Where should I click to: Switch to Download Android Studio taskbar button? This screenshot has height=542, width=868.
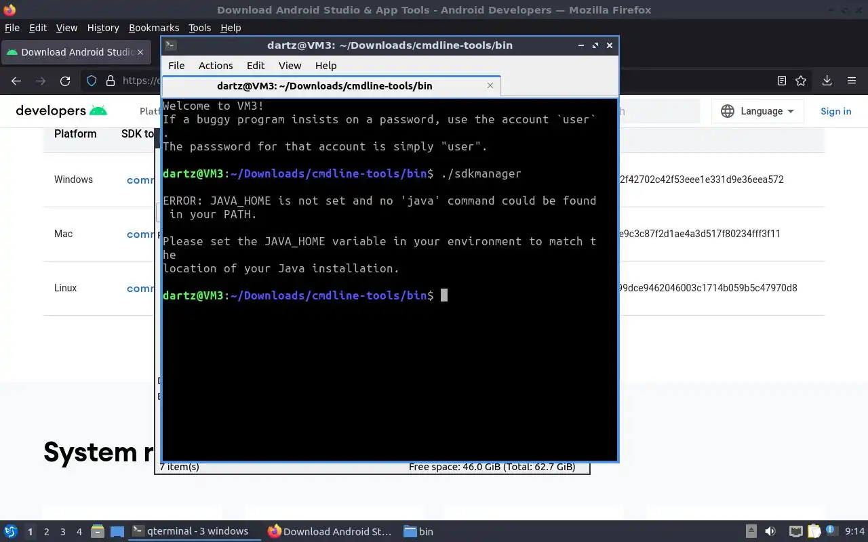pyautogui.click(x=331, y=531)
